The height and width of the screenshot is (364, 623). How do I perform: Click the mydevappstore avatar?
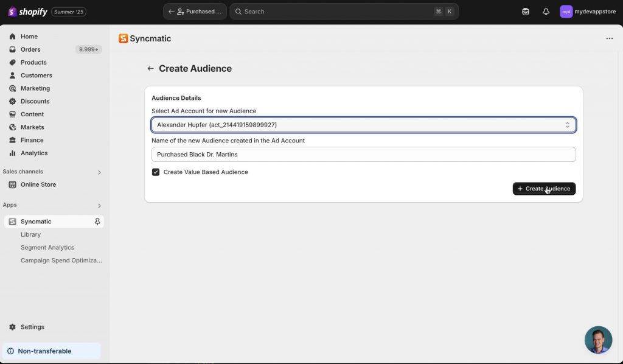(x=566, y=12)
